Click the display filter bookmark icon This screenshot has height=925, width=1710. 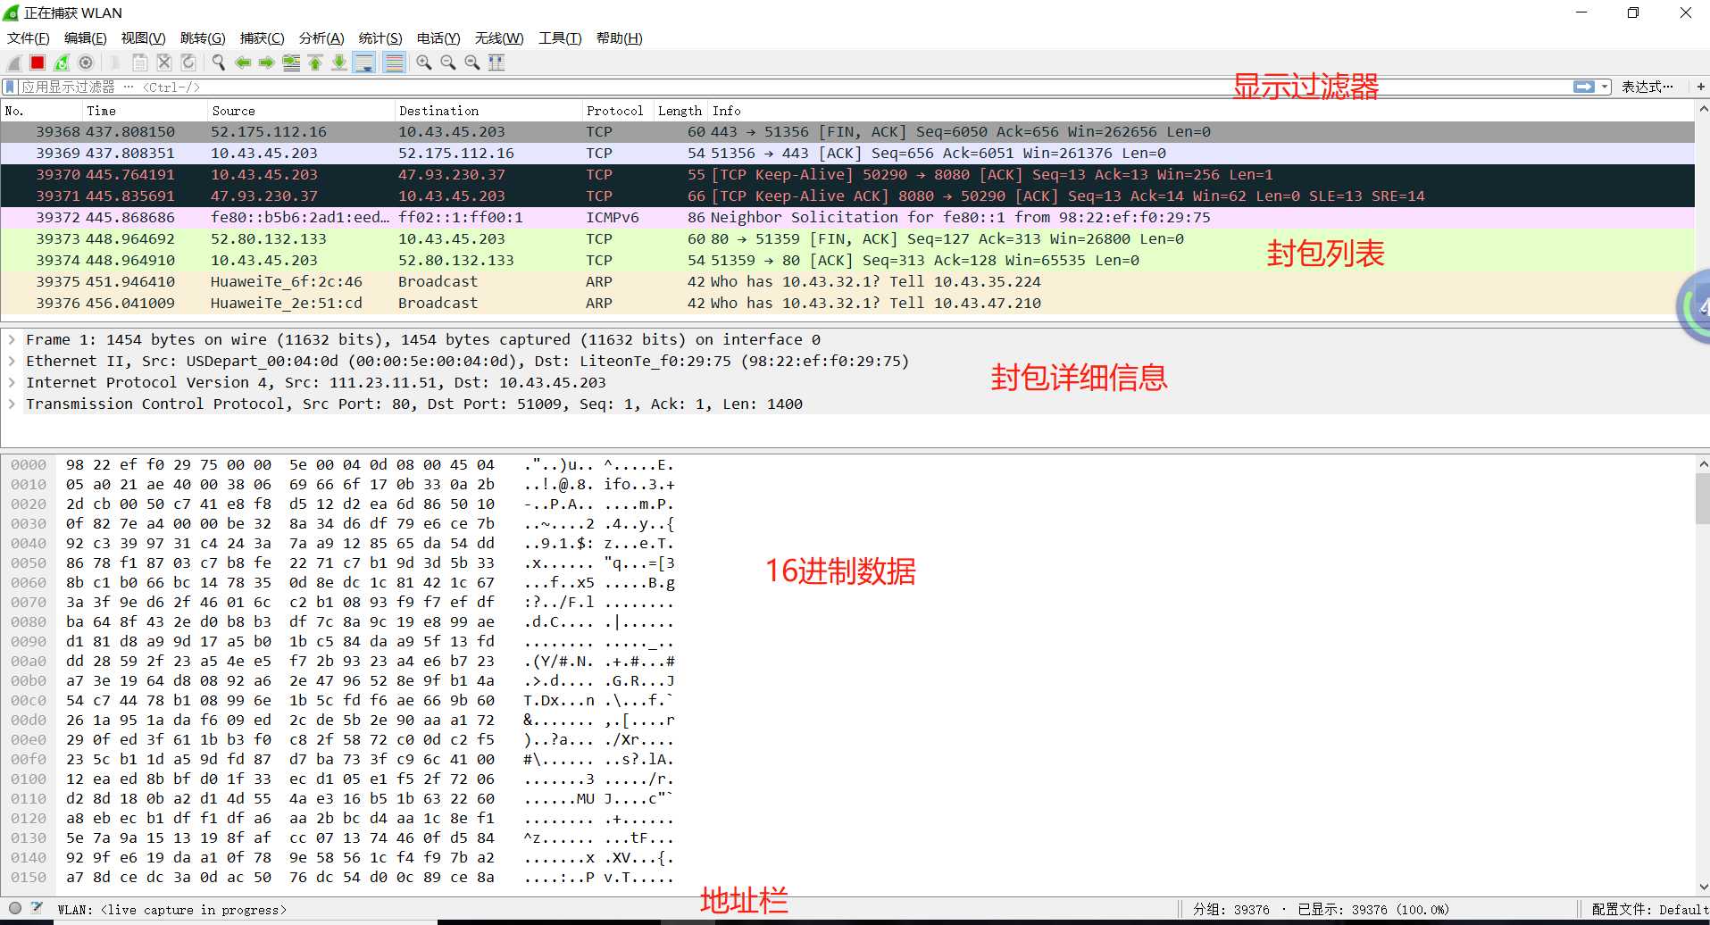click(10, 87)
